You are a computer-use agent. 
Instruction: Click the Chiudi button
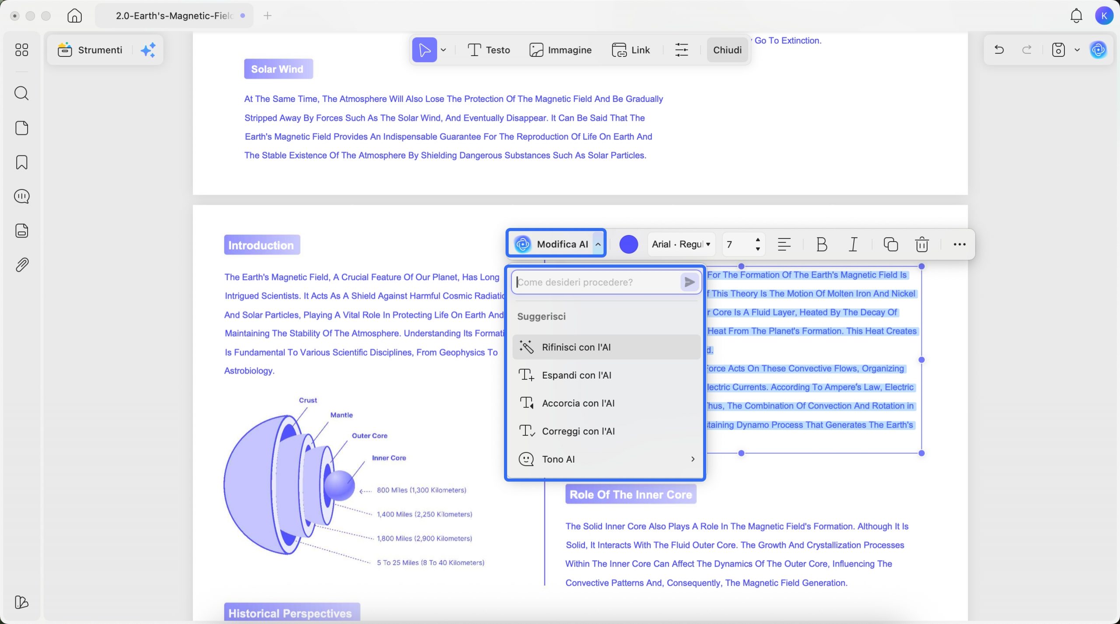point(727,50)
